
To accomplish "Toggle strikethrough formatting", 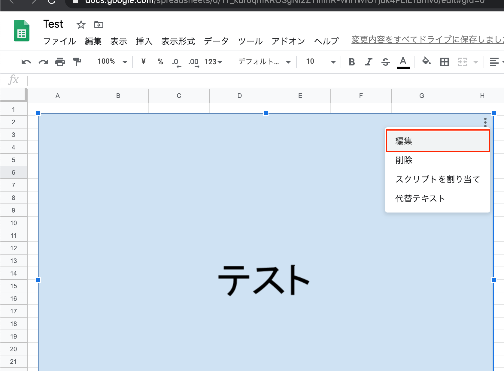I will 386,62.
